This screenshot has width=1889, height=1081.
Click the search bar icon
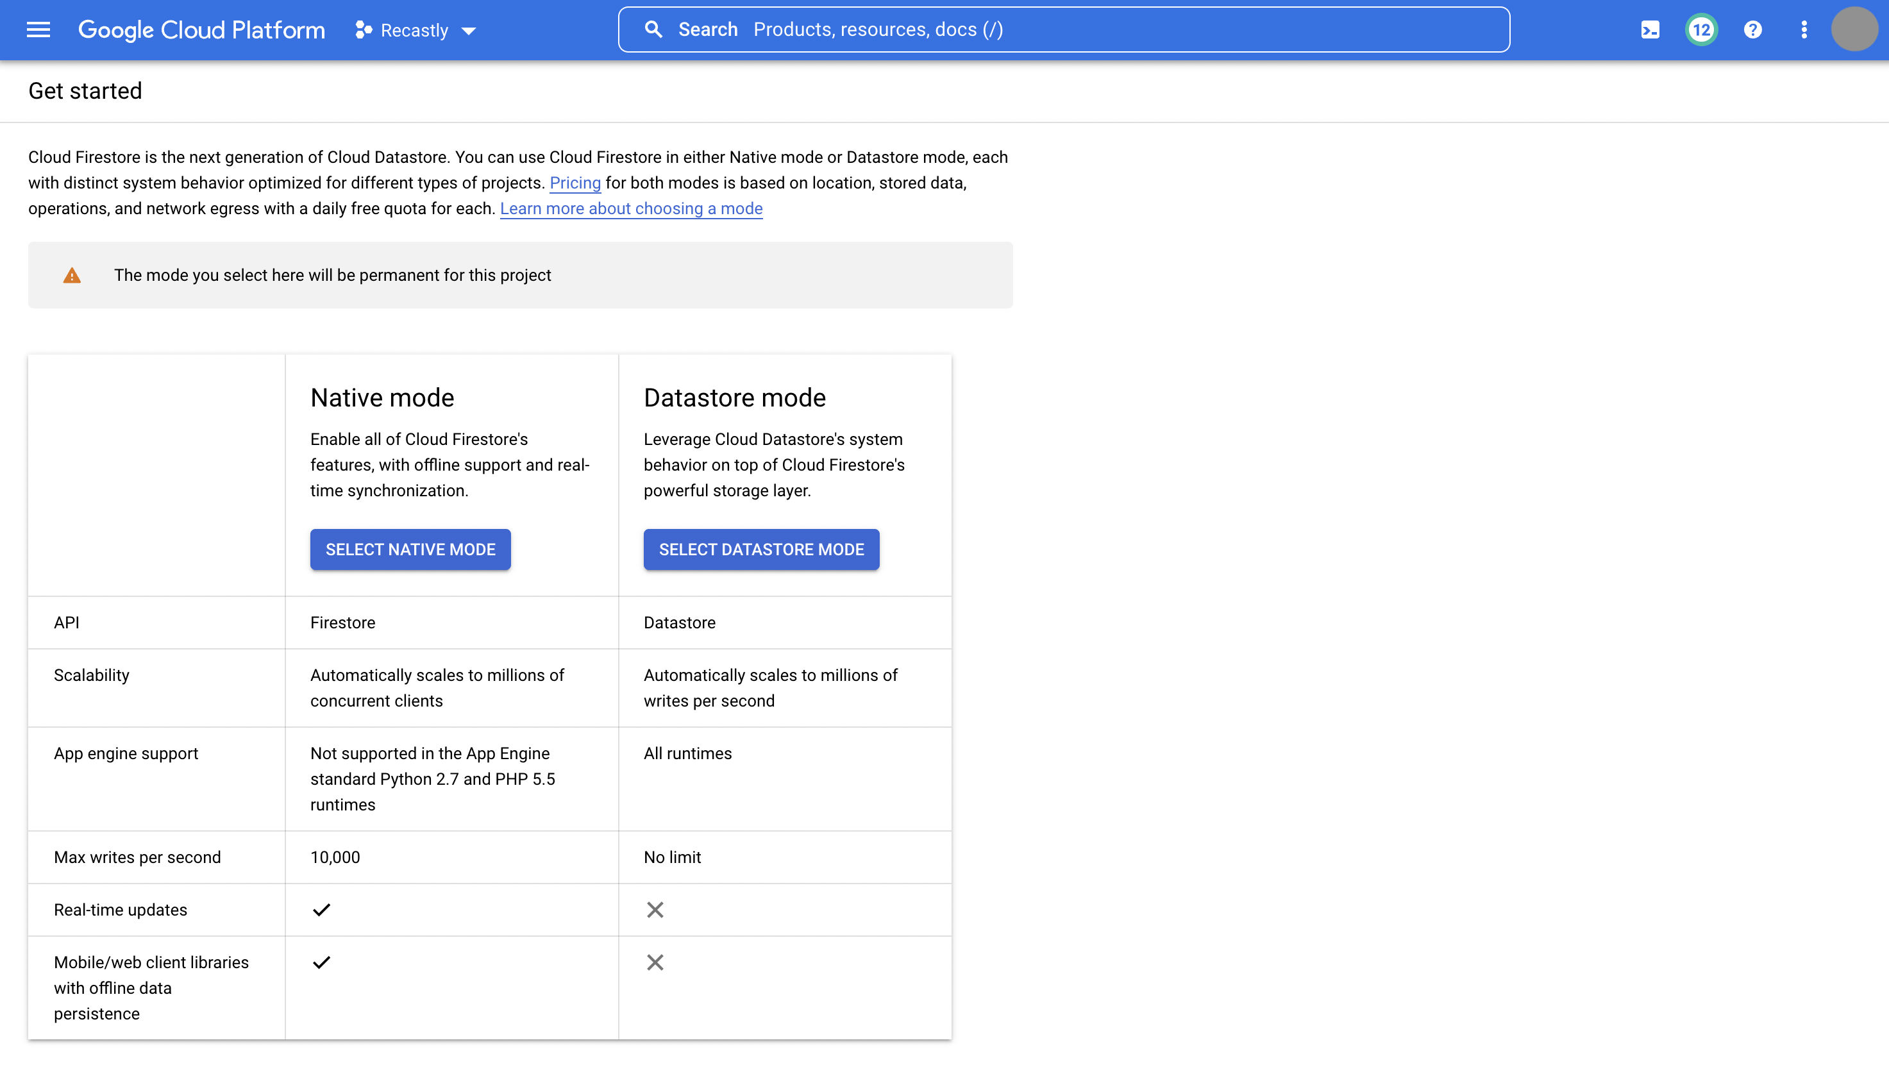click(x=654, y=30)
